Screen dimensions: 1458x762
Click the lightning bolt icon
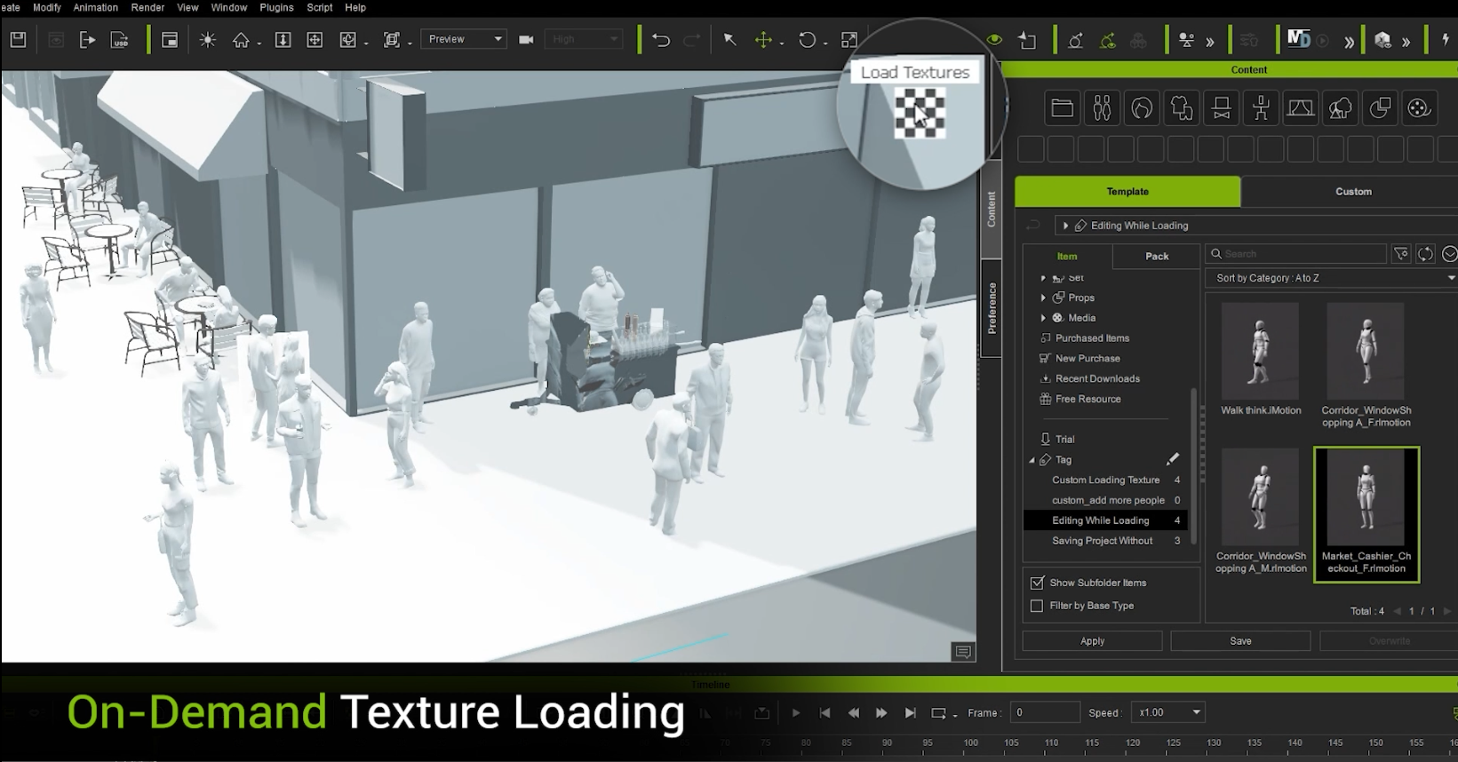pos(1446,39)
